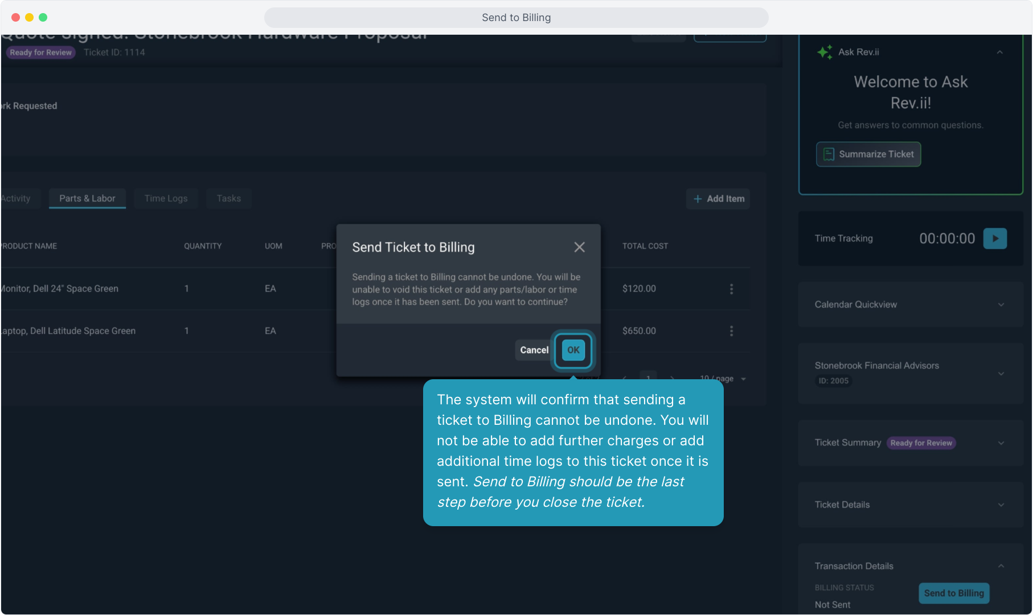Click the Ask Rev.ii sparkle icon
Viewport: 1033px width, 615px height.
point(824,52)
